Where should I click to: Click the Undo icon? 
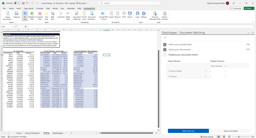coord(27,3)
